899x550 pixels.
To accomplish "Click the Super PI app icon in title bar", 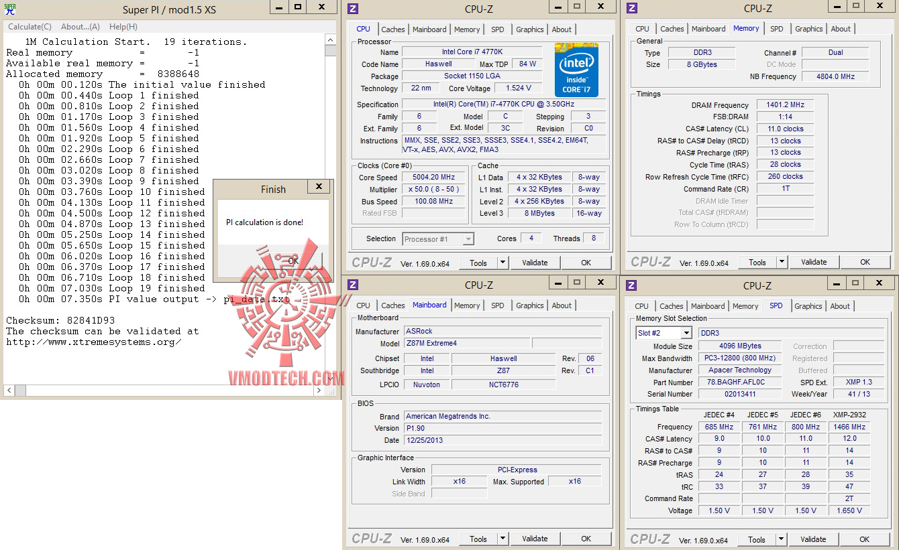I will click(10, 9).
